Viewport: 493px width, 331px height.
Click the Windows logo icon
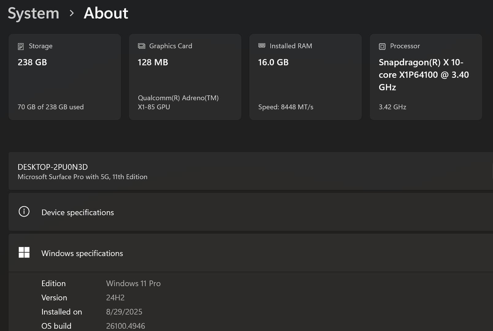(x=24, y=253)
